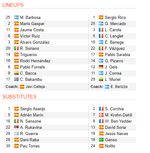Click Argentina flag beside M. Barbosa

pos(16,17)
